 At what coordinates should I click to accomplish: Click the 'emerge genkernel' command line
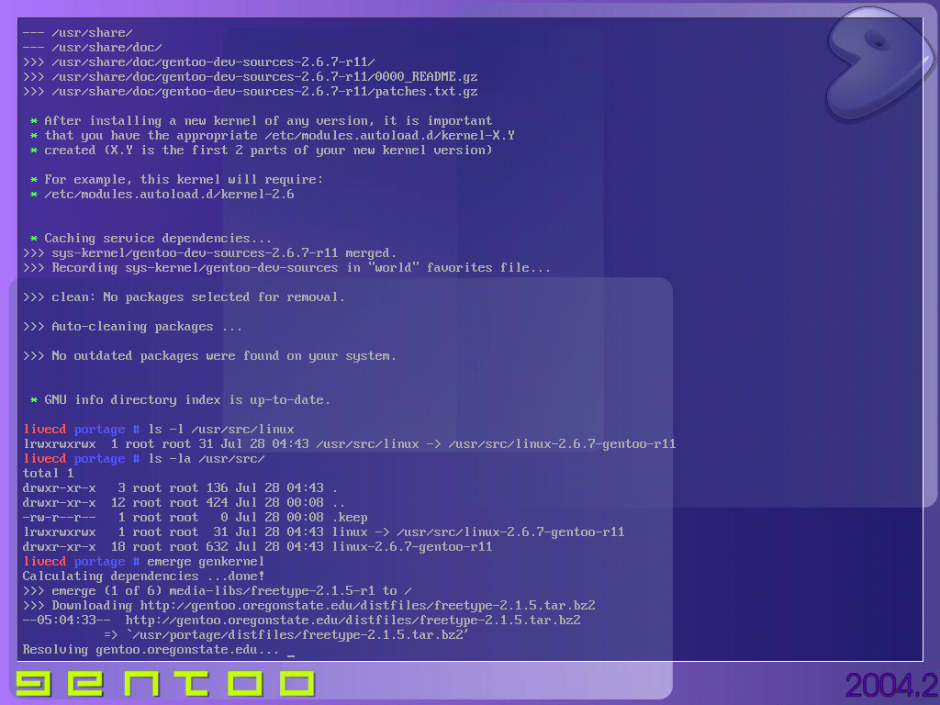[x=144, y=562]
